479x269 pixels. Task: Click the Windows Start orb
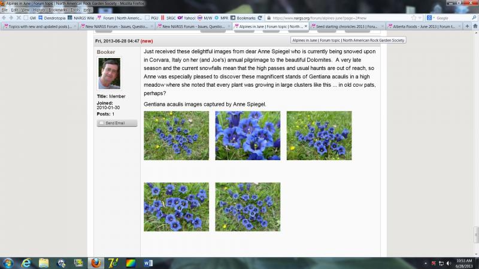click(8, 262)
